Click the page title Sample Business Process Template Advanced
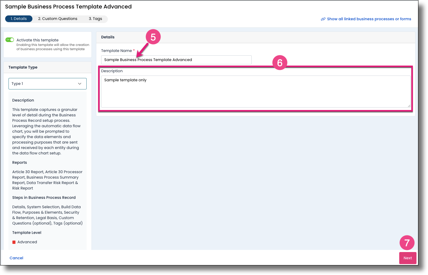The image size is (428, 275). click(x=68, y=7)
